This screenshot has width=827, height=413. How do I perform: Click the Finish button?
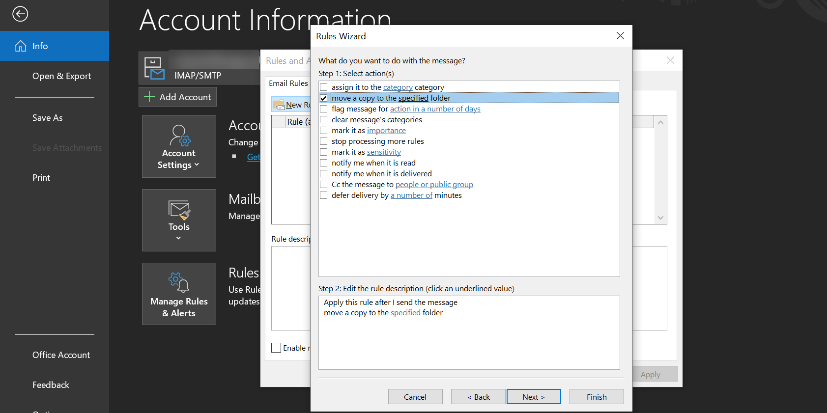596,397
